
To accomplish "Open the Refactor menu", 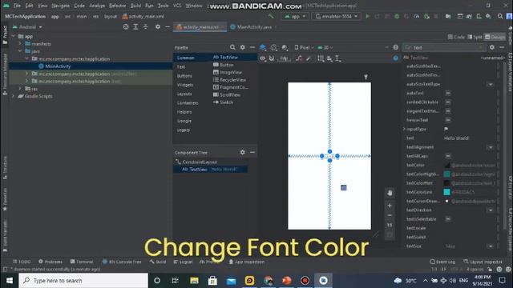I will coord(118,6).
